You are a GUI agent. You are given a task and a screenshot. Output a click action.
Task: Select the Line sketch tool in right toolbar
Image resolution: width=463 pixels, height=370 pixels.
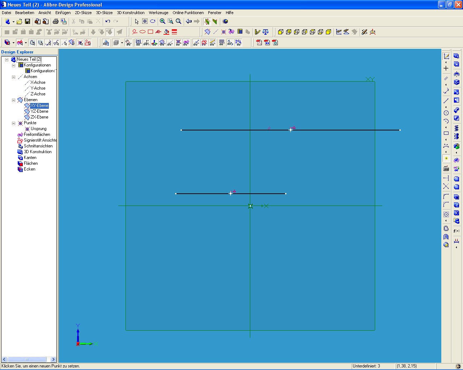point(446,101)
